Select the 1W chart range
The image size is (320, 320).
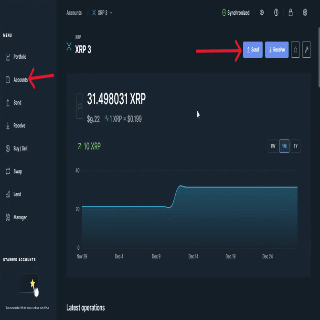click(273, 146)
